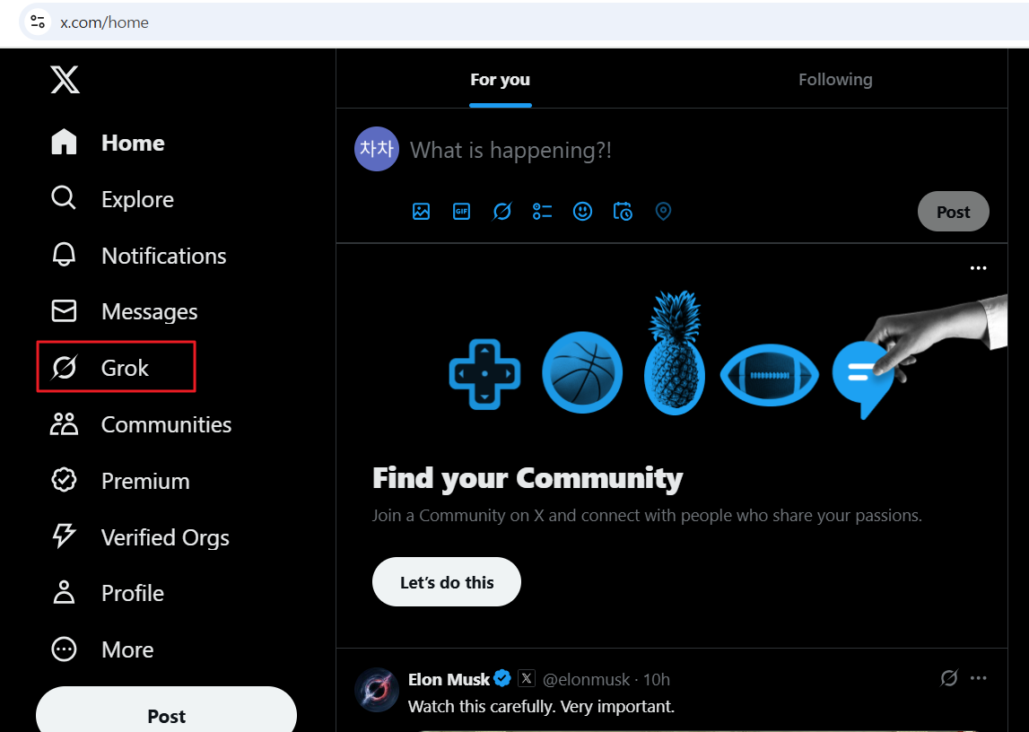Click the Communities people icon
This screenshot has height=732, width=1029.
point(64,423)
